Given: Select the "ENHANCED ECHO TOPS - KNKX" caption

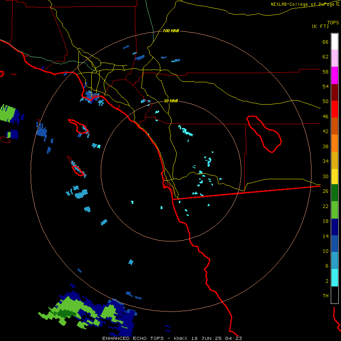Looking at the screenshot, I should 145,338.
